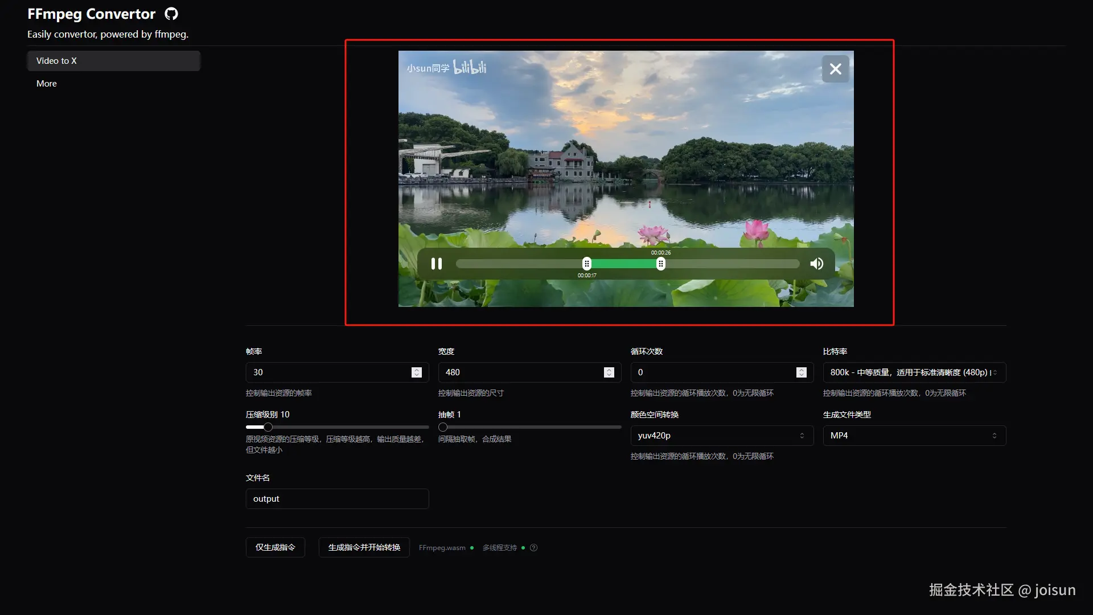The width and height of the screenshot is (1093, 615).
Task: Click the frame skip slider handle
Action: 443,427
